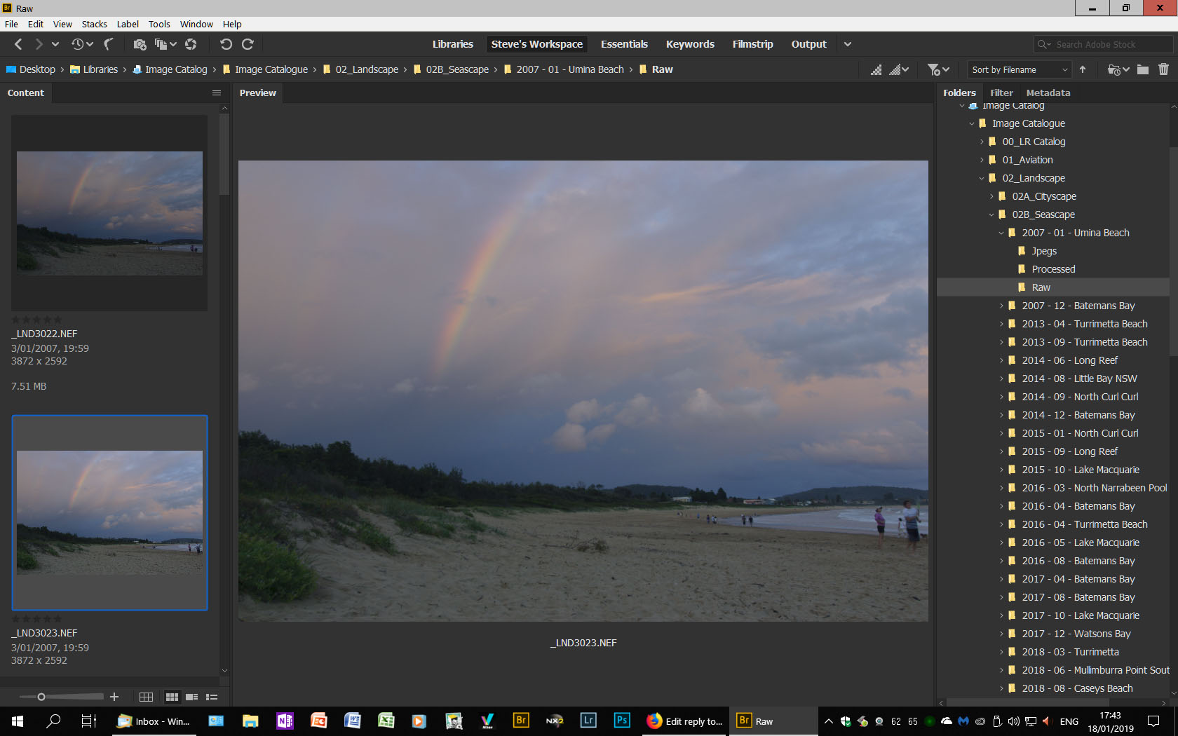
Task: Lock thumbnail grid view
Action: click(x=146, y=697)
